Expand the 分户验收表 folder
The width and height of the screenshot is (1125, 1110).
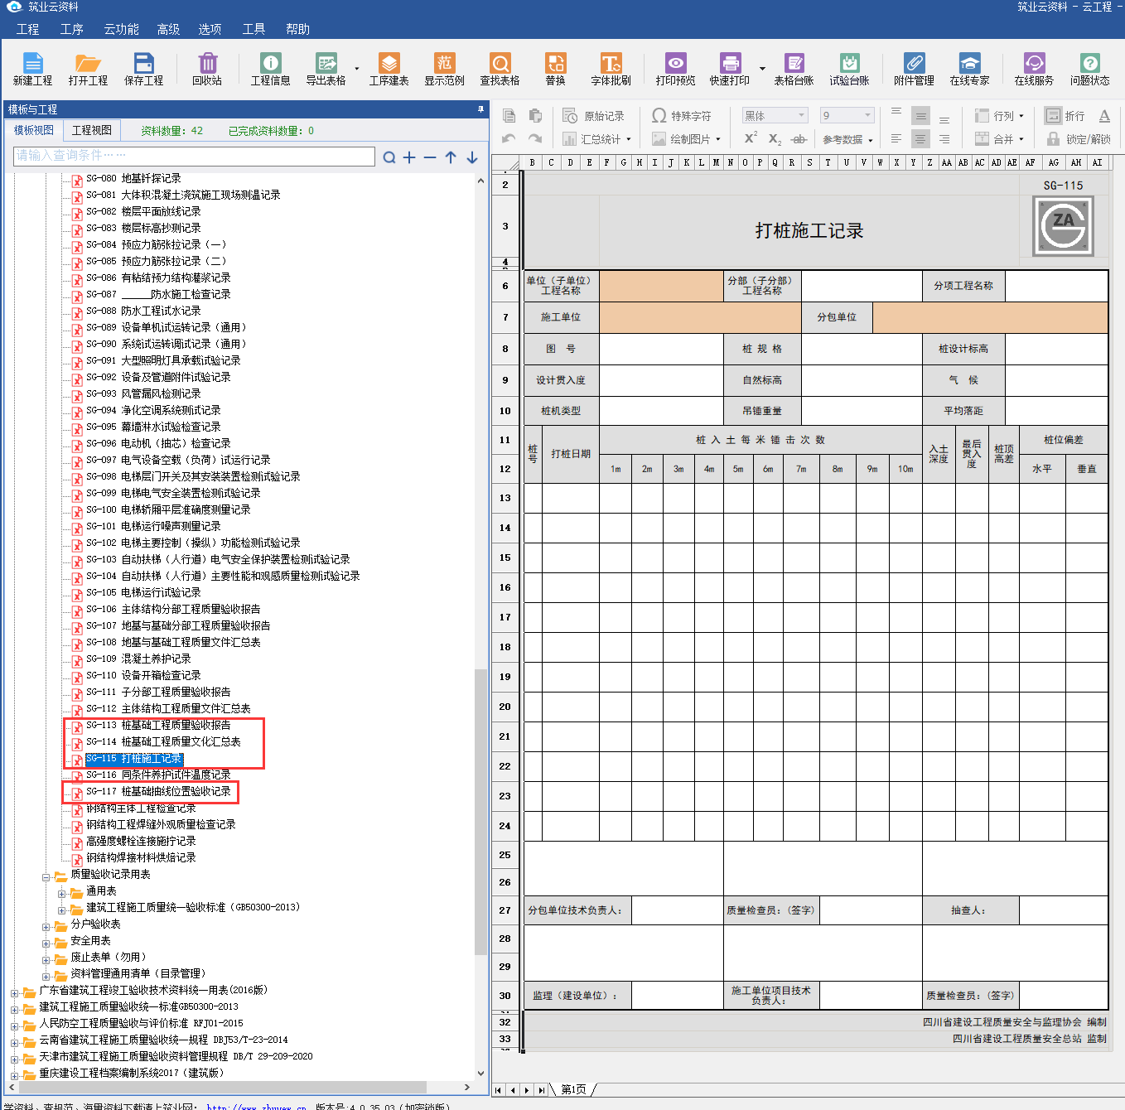[x=47, y=926]
